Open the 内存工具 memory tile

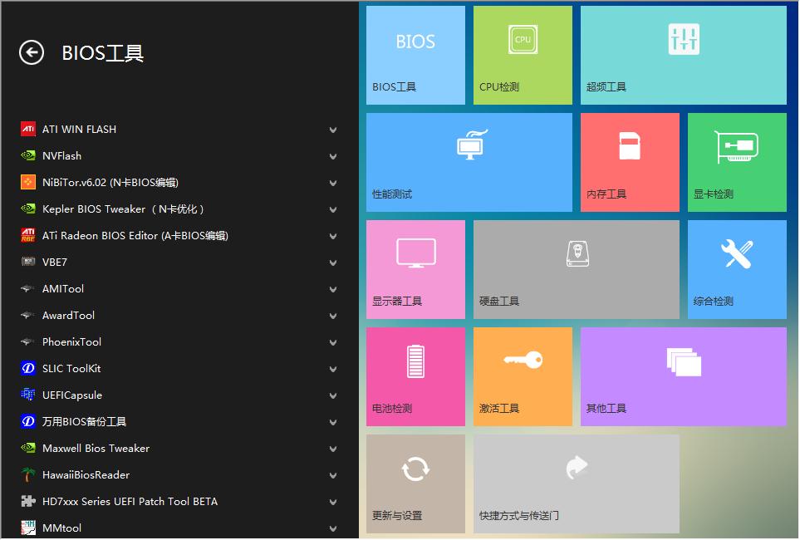click(x=630, y=162)
